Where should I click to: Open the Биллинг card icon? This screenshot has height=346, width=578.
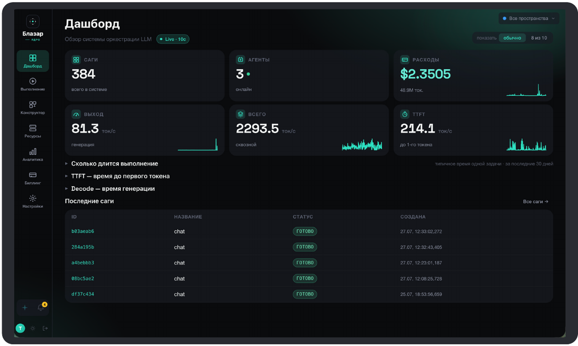[33, 175]
